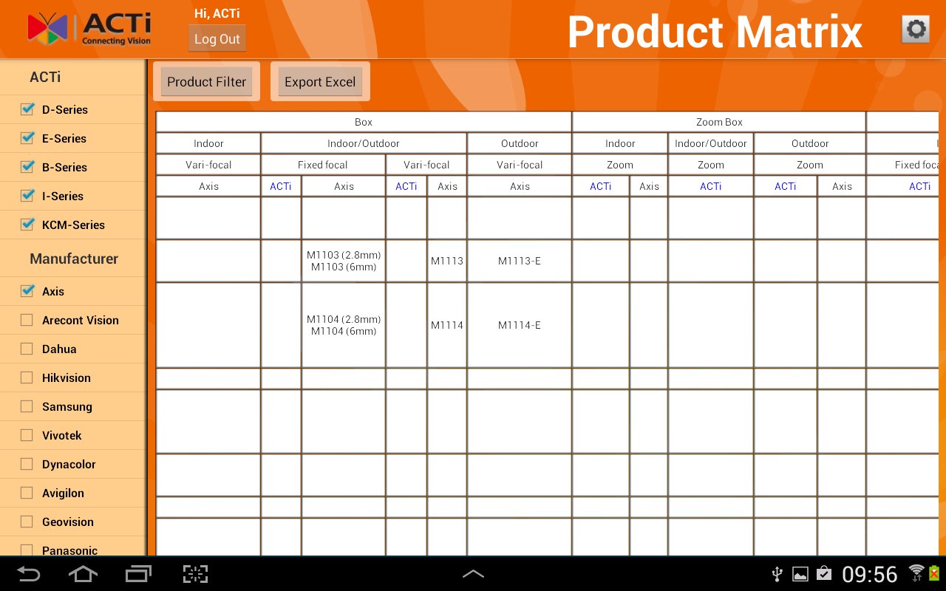Select the M1113 table cell
The image size is (946, 591).
(447, 261)
